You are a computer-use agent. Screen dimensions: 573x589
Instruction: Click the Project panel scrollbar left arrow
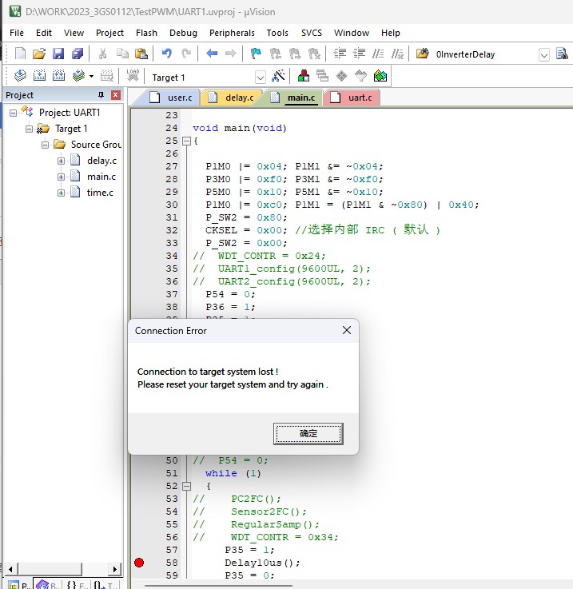10,569
